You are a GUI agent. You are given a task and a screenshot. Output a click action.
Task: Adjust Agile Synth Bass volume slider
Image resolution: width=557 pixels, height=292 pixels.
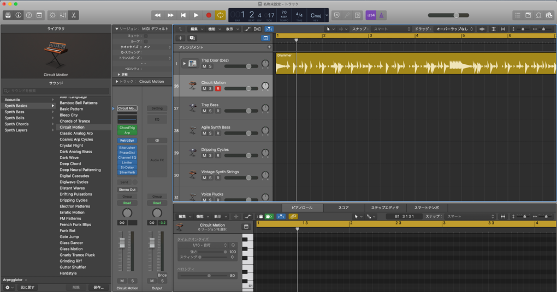(241, 133)
